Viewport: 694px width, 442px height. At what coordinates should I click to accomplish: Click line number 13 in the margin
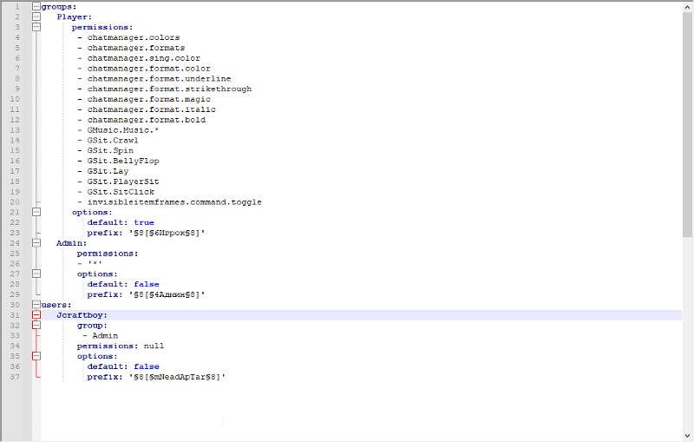point(16,130)
